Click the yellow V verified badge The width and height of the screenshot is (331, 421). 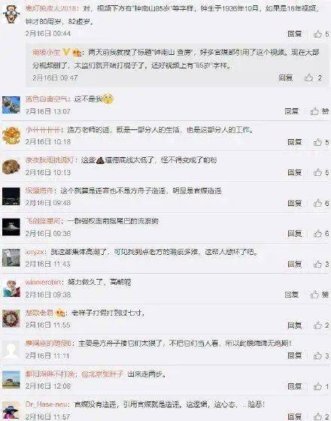66,52
